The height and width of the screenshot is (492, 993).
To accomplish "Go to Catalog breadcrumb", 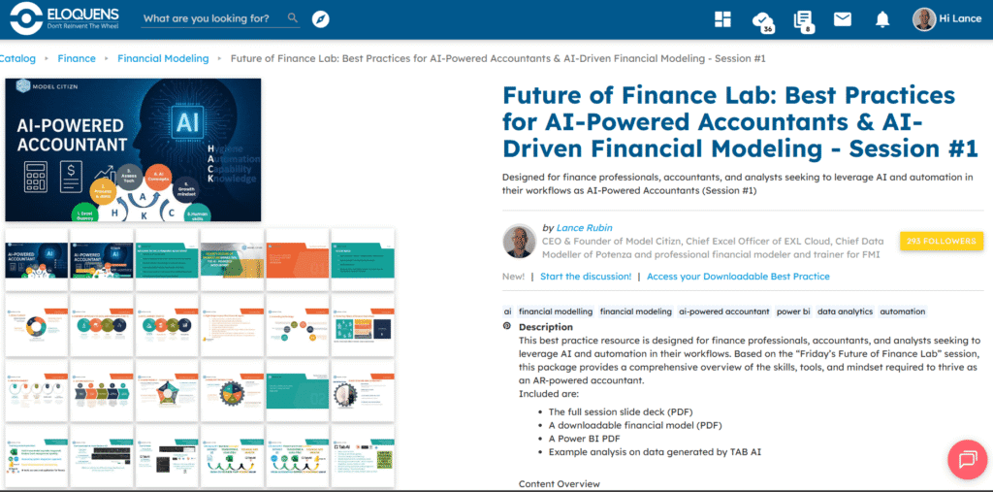I will click(17, 58).
